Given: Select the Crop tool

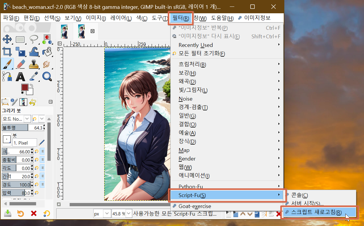Looking at the screenshot, I should coord(7,52).
